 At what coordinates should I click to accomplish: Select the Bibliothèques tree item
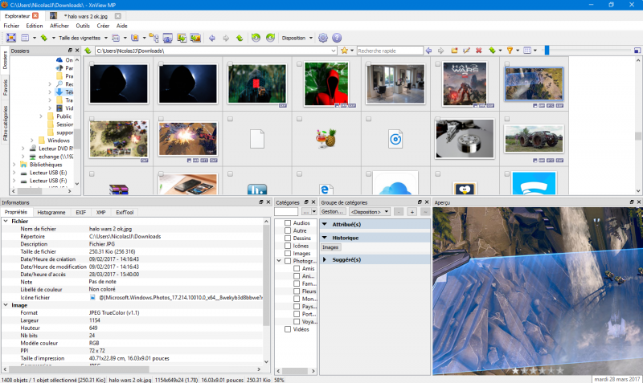[46, 165]
